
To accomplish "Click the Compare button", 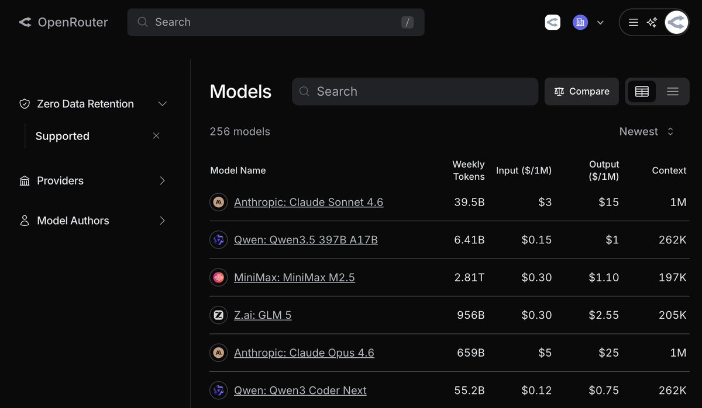I will coord(581,92).
